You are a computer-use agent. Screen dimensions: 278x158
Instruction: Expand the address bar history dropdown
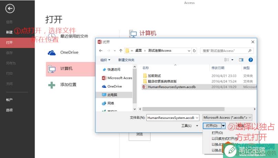tap(189, 51)
